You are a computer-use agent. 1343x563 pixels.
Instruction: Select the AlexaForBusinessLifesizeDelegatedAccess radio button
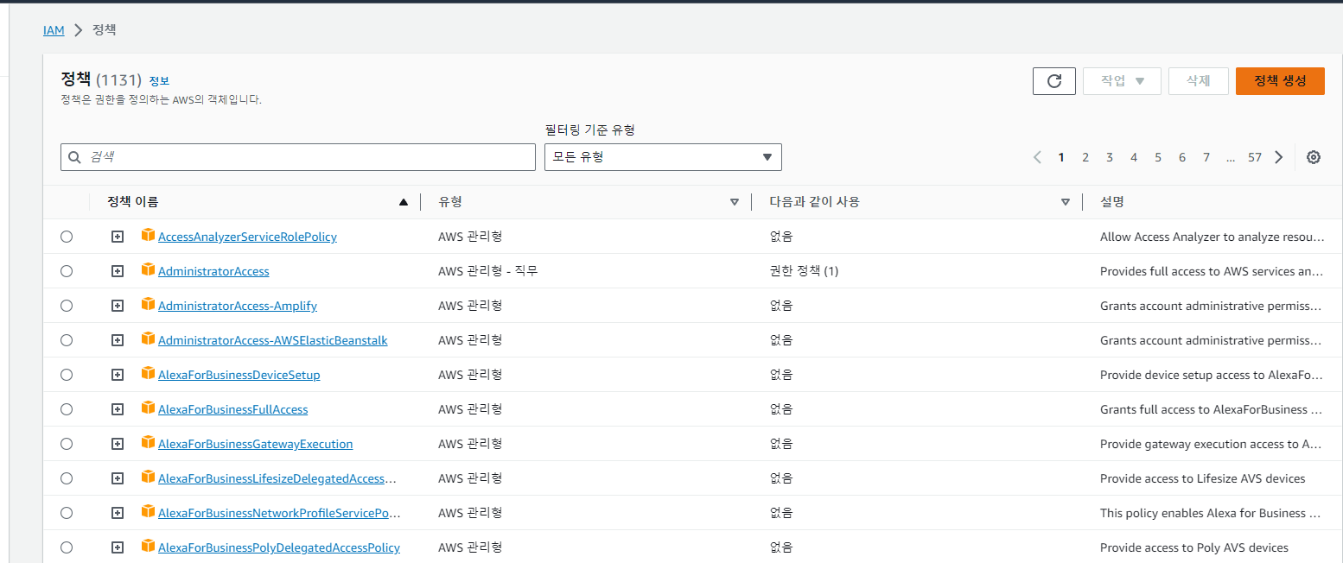(67, 478)
